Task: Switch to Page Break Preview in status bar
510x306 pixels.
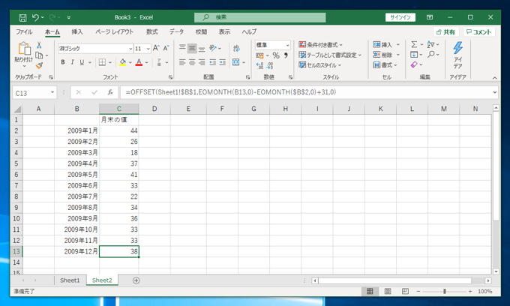Action: (x=405, y=291)
